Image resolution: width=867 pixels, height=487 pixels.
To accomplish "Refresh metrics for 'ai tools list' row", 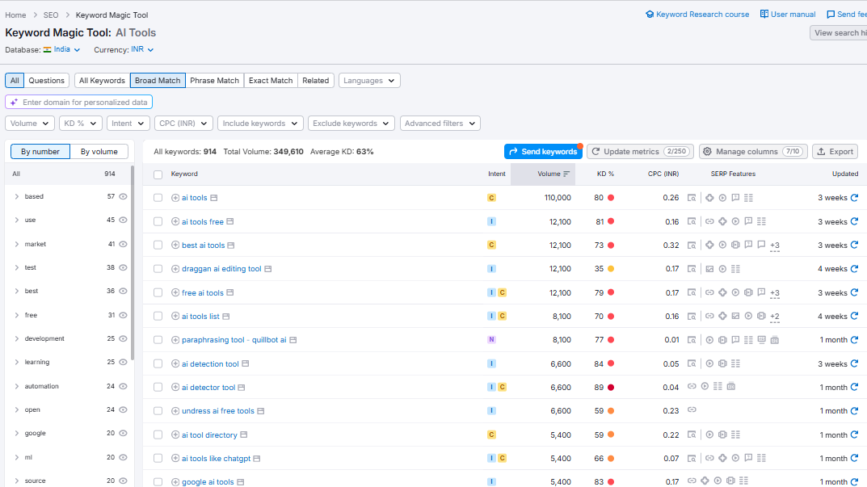I will [854, 317].
